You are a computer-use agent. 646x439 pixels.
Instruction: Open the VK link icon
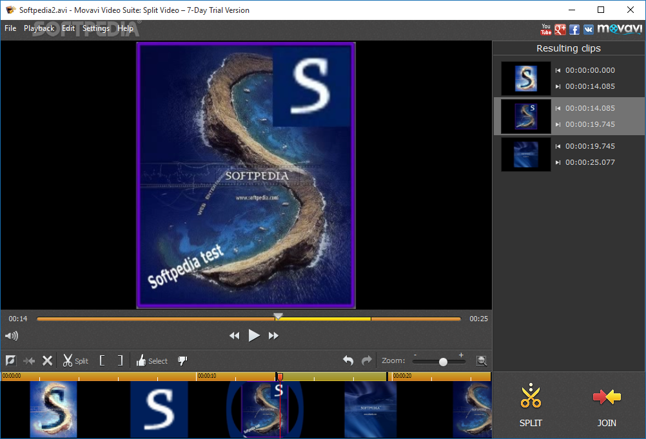pos(589,29)
